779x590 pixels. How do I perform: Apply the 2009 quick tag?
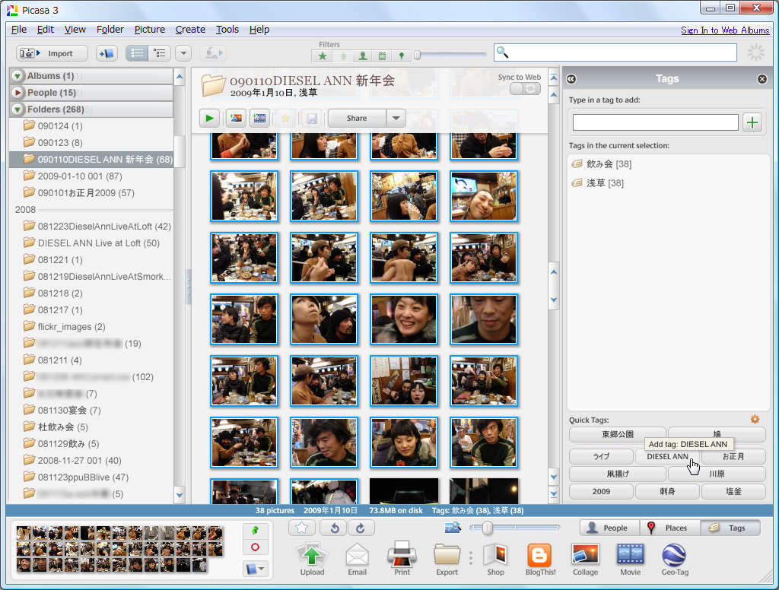[601, 491]
